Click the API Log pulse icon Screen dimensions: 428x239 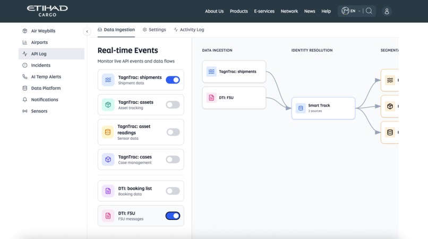tap(25, 54)
